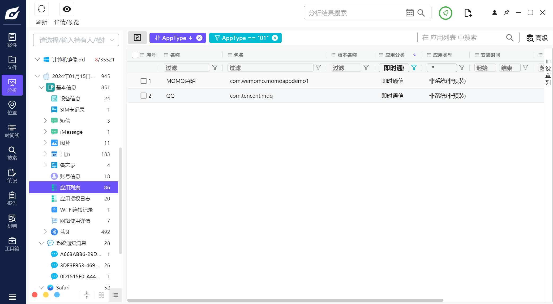
Task: Click the export file icon in the top bar
Action: [x=468, y=13]
